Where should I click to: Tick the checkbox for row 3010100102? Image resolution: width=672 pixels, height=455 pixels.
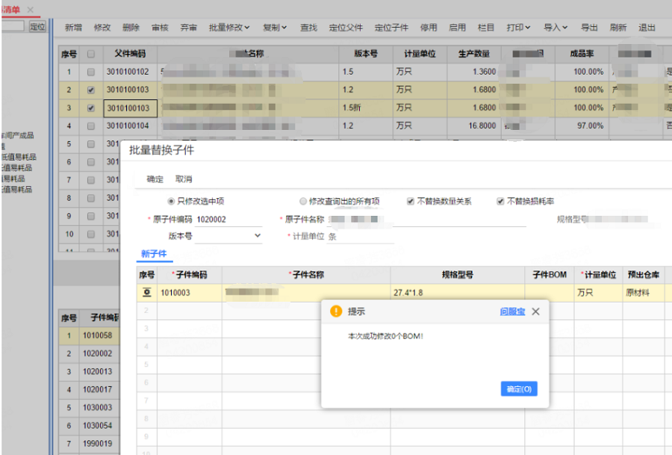click(91, 72)
